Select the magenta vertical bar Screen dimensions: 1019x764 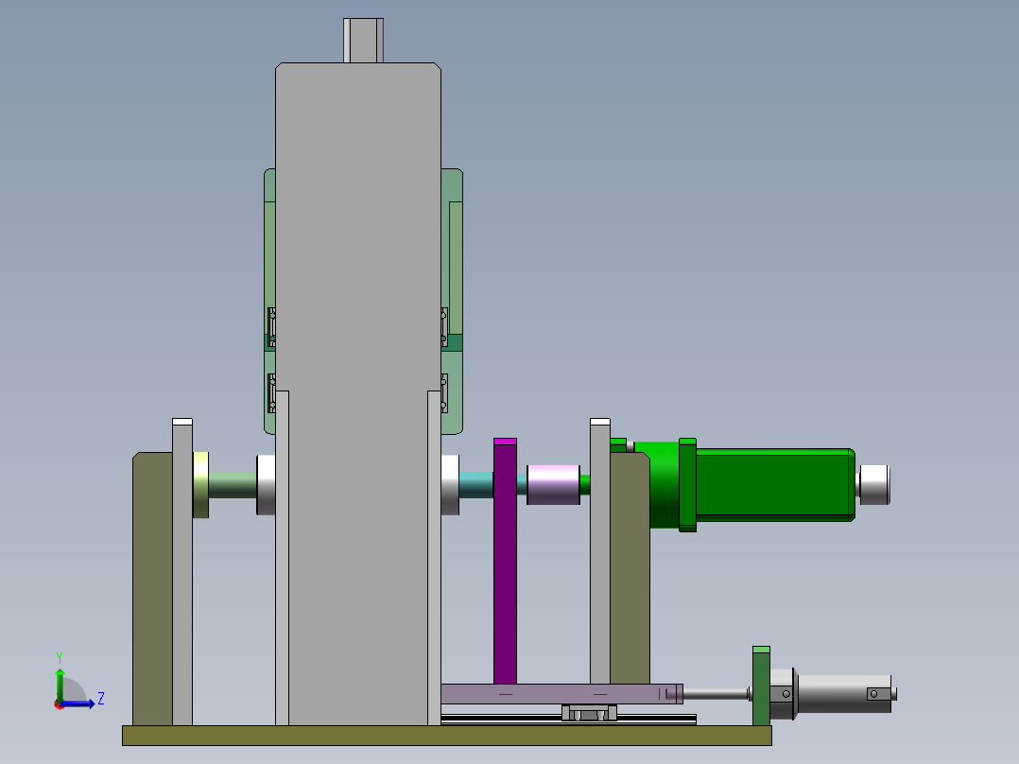point(505,561)
